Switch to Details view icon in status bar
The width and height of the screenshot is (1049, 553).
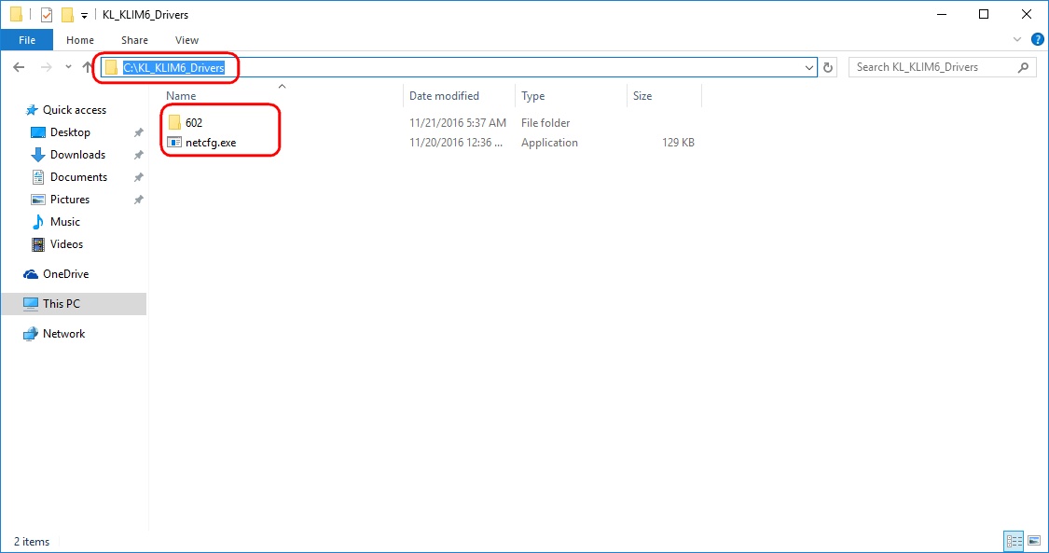tap(1014, 541)
